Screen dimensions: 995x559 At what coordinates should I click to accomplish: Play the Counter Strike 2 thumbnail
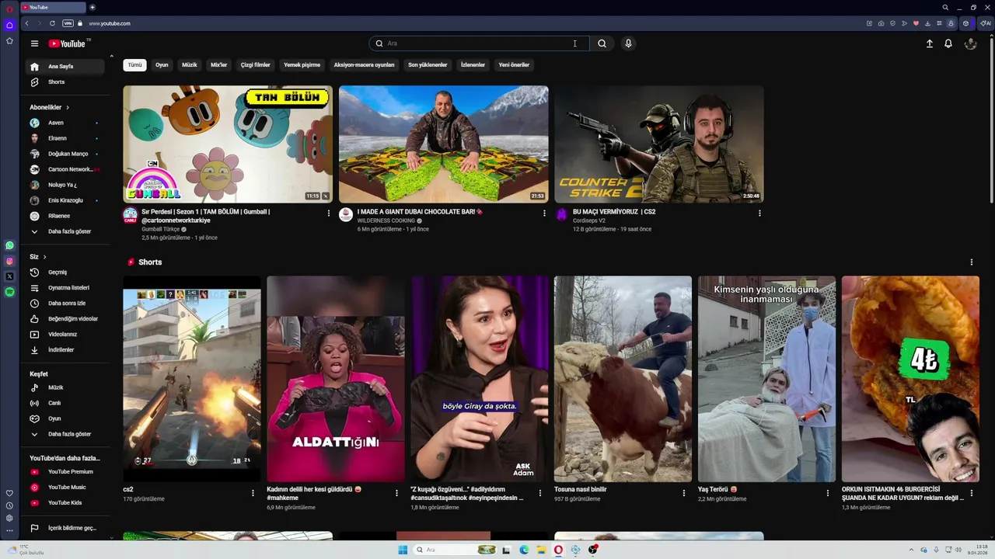point(659,144)
